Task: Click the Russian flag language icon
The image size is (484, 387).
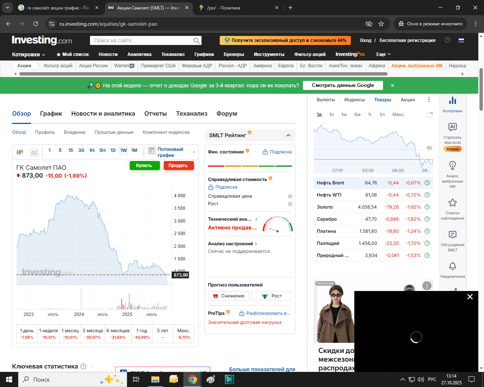Action: [461, 40]
